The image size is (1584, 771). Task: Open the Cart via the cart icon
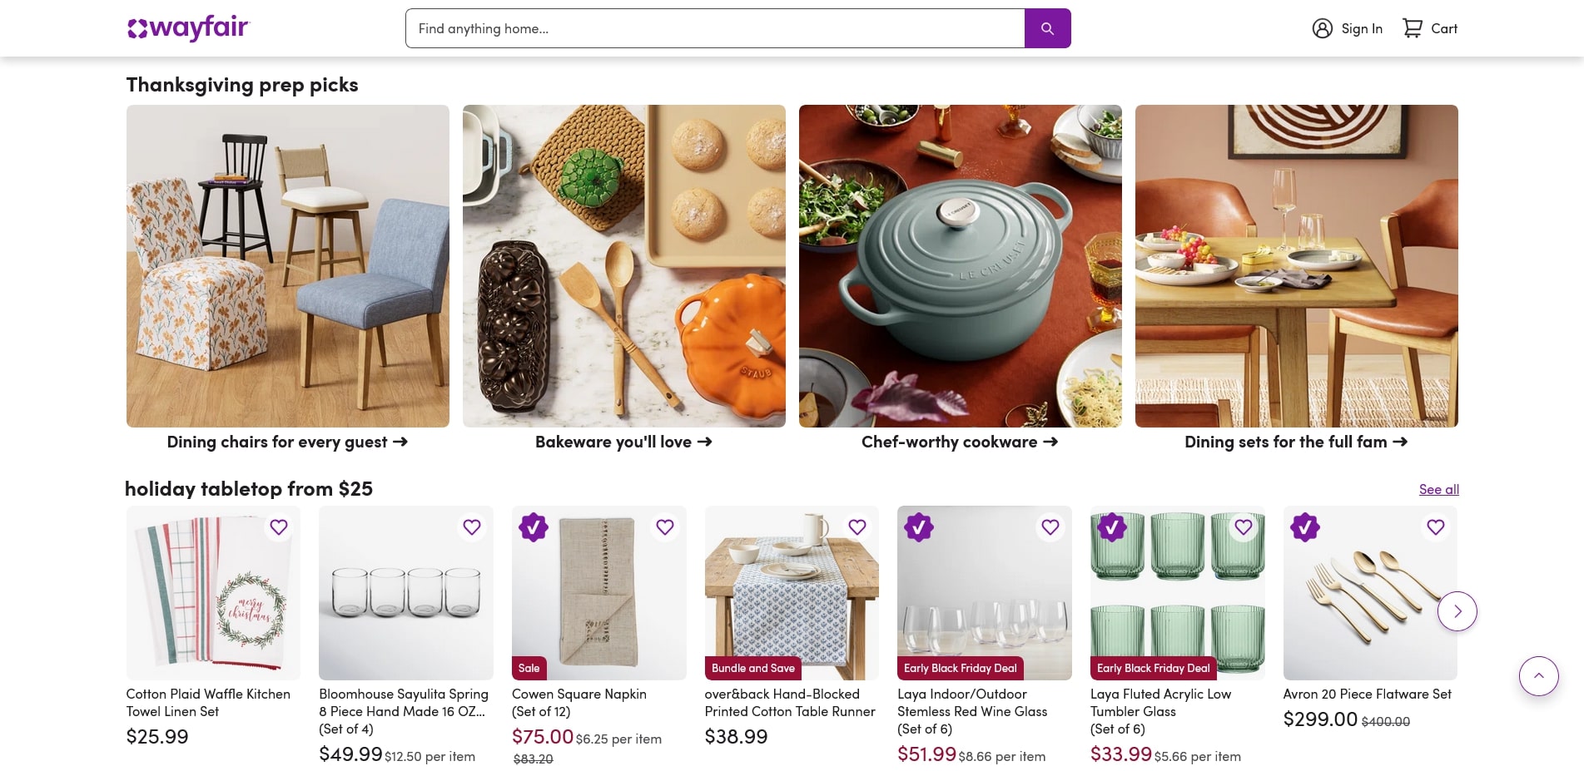click(x=1413, y=27)
